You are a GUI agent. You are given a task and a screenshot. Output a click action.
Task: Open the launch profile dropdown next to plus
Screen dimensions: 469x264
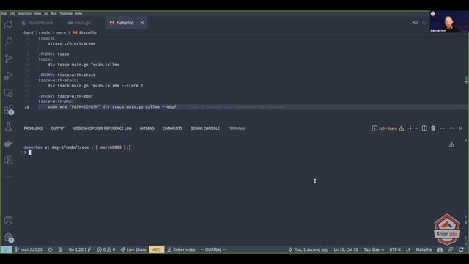click(416, 128)
